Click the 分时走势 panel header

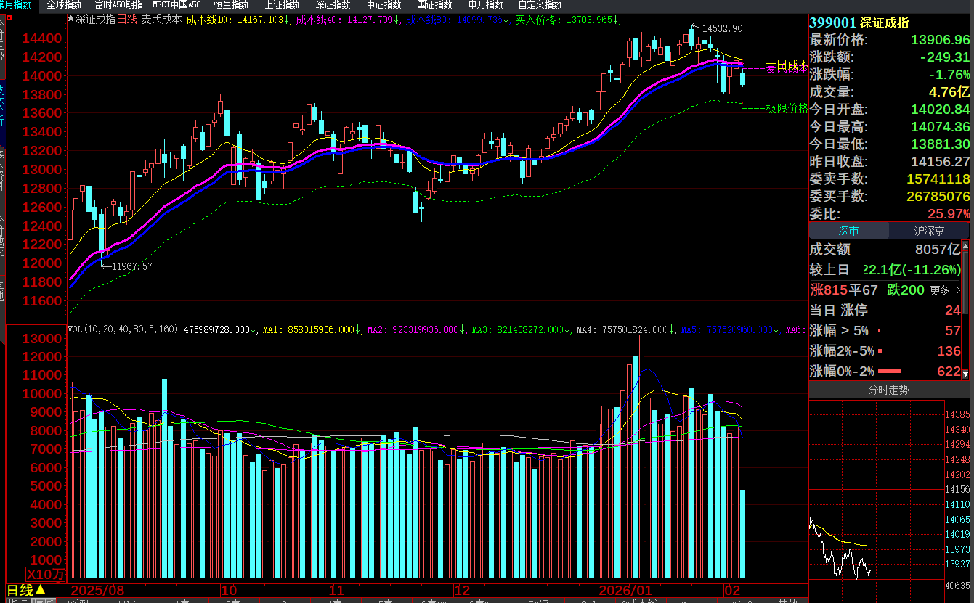(x=888, y=390)
